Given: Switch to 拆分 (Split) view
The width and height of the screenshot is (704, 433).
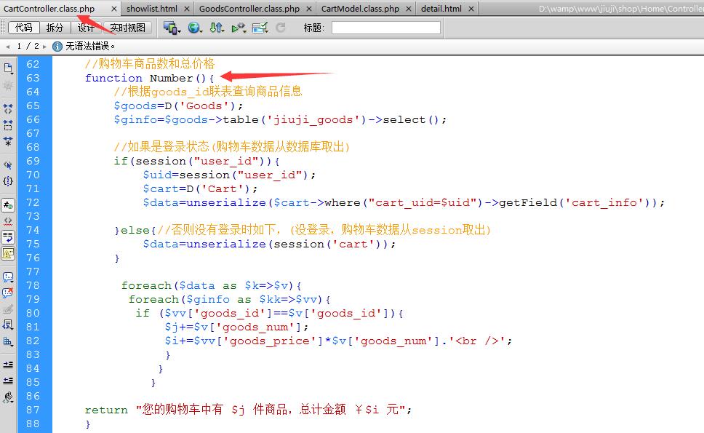Looking at the screenshot, I should coord(55,28).
